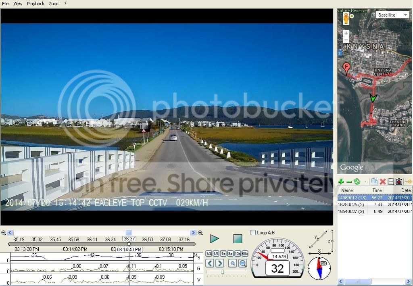Sort file list by Date column
This screenshot has width=413, height=286.
click(398, 190)
